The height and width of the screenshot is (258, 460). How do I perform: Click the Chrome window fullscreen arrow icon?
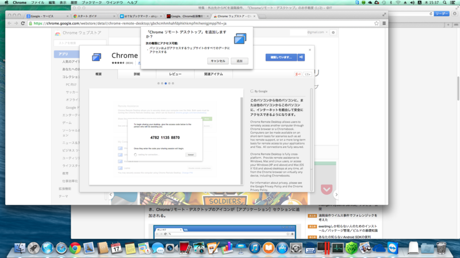tap(384, 14)
